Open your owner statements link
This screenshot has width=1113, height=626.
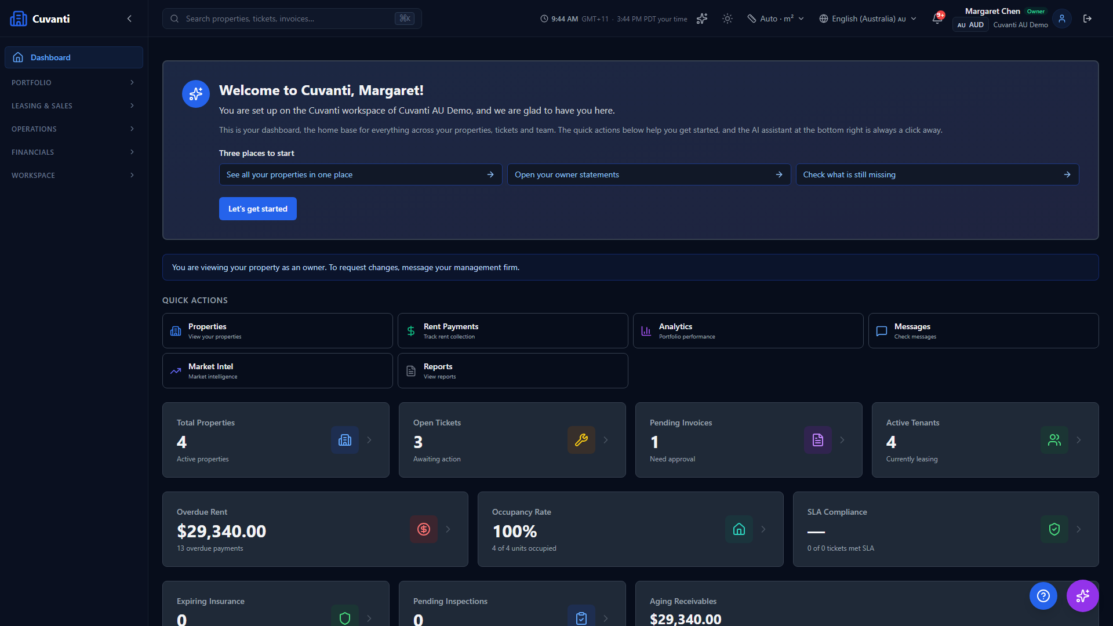(649, 174)
